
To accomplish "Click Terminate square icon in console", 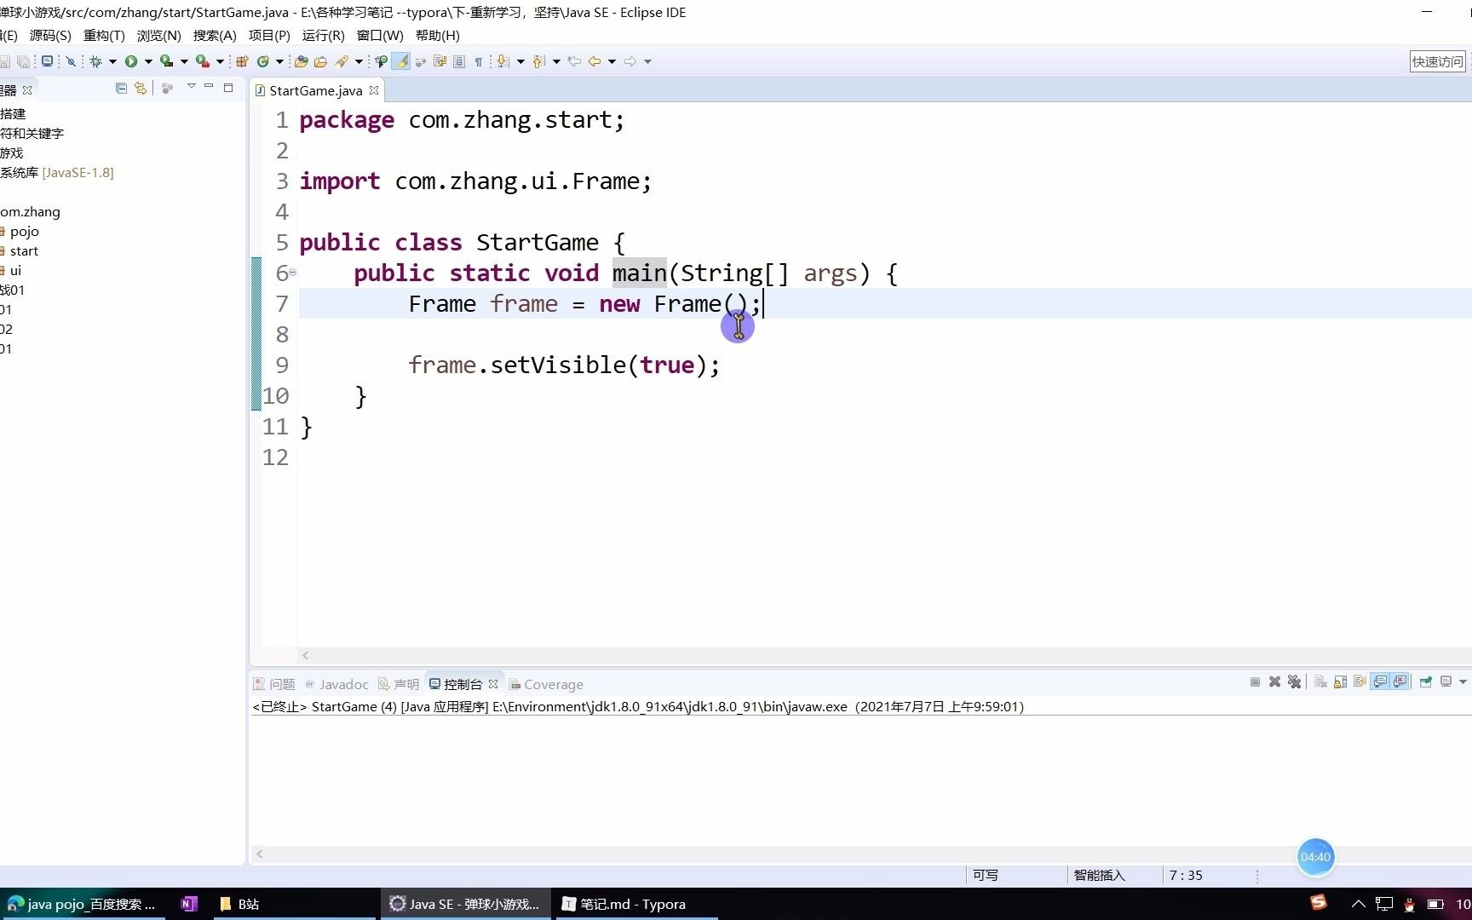I will pos(1255,681).
